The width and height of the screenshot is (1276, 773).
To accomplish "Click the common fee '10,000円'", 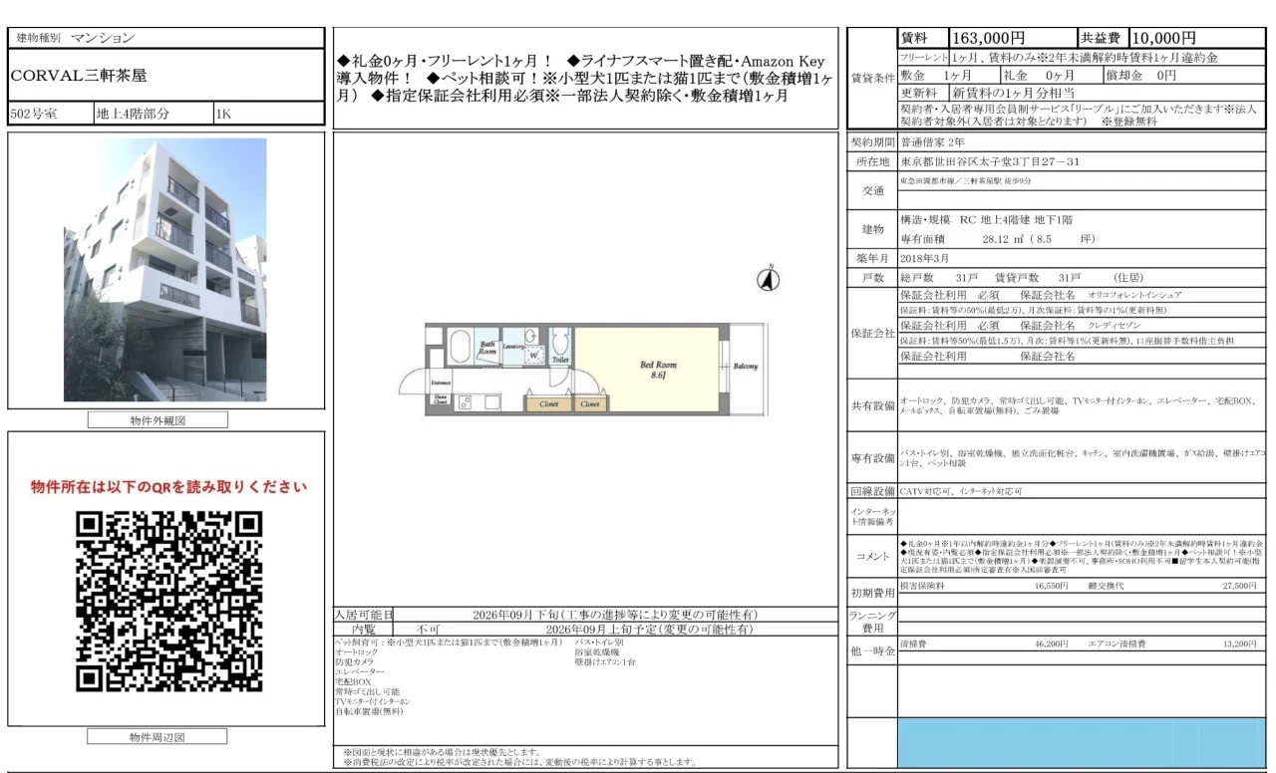I will pyautogui.click(x=1163, y=39).
